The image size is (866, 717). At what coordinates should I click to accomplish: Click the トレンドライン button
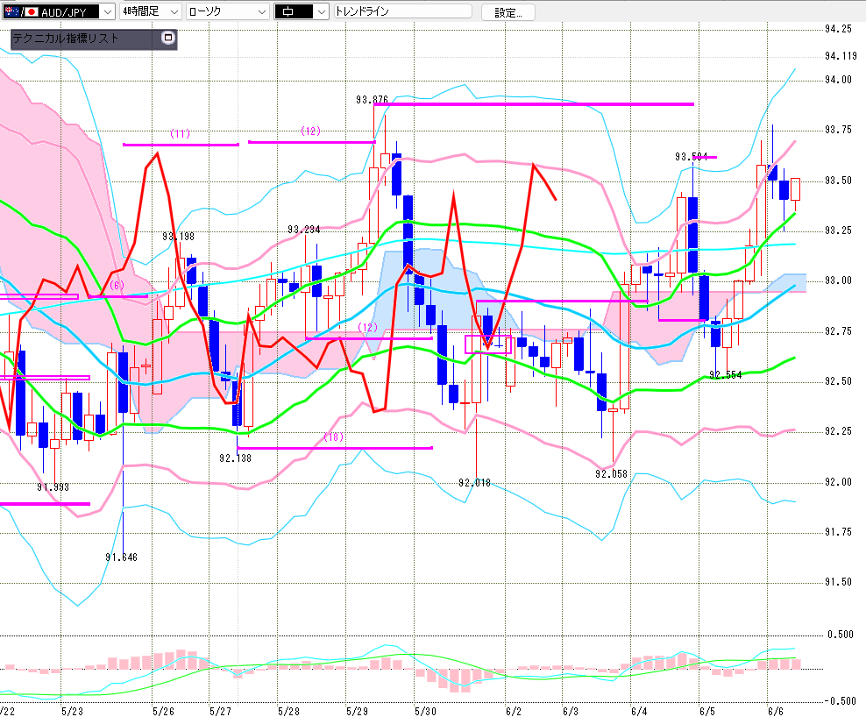click(x=403, y=11)
